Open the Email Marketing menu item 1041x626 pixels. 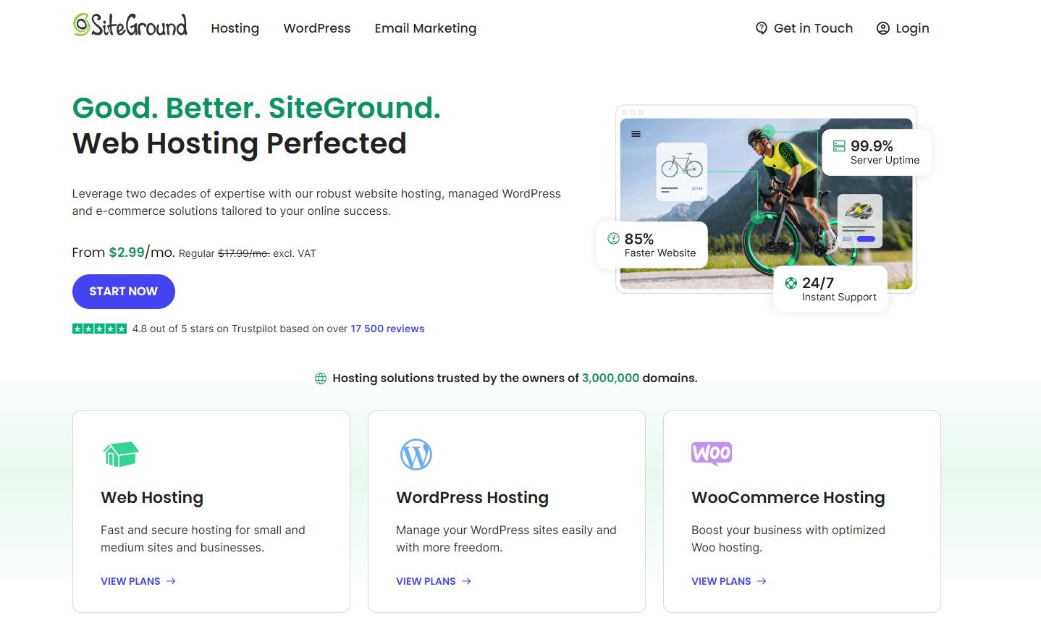click(425, 28)
